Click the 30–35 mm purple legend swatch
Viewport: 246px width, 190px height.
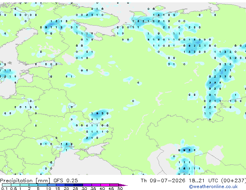(x=87, y=185)
